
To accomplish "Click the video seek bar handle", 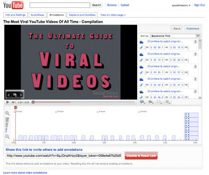I will click(x=33, y=102).
